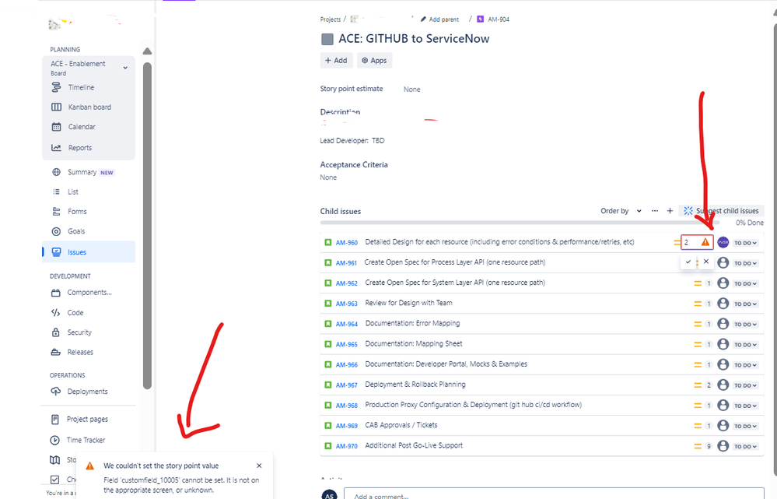Viewport: 777px width, 499px height.
Task: Click the Projects breadcrumb link
Action: pyautogui.click(x=331, y=19)
